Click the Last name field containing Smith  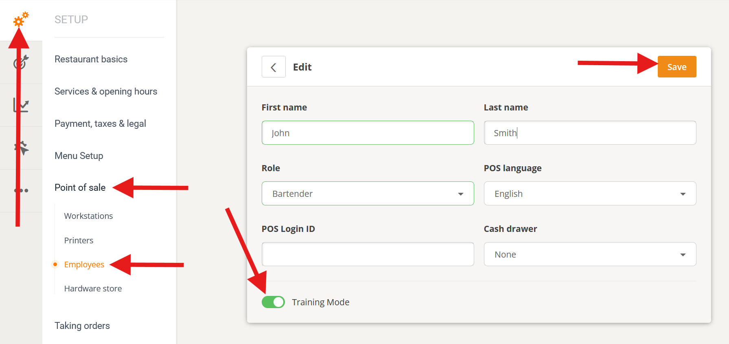[590, 133]
